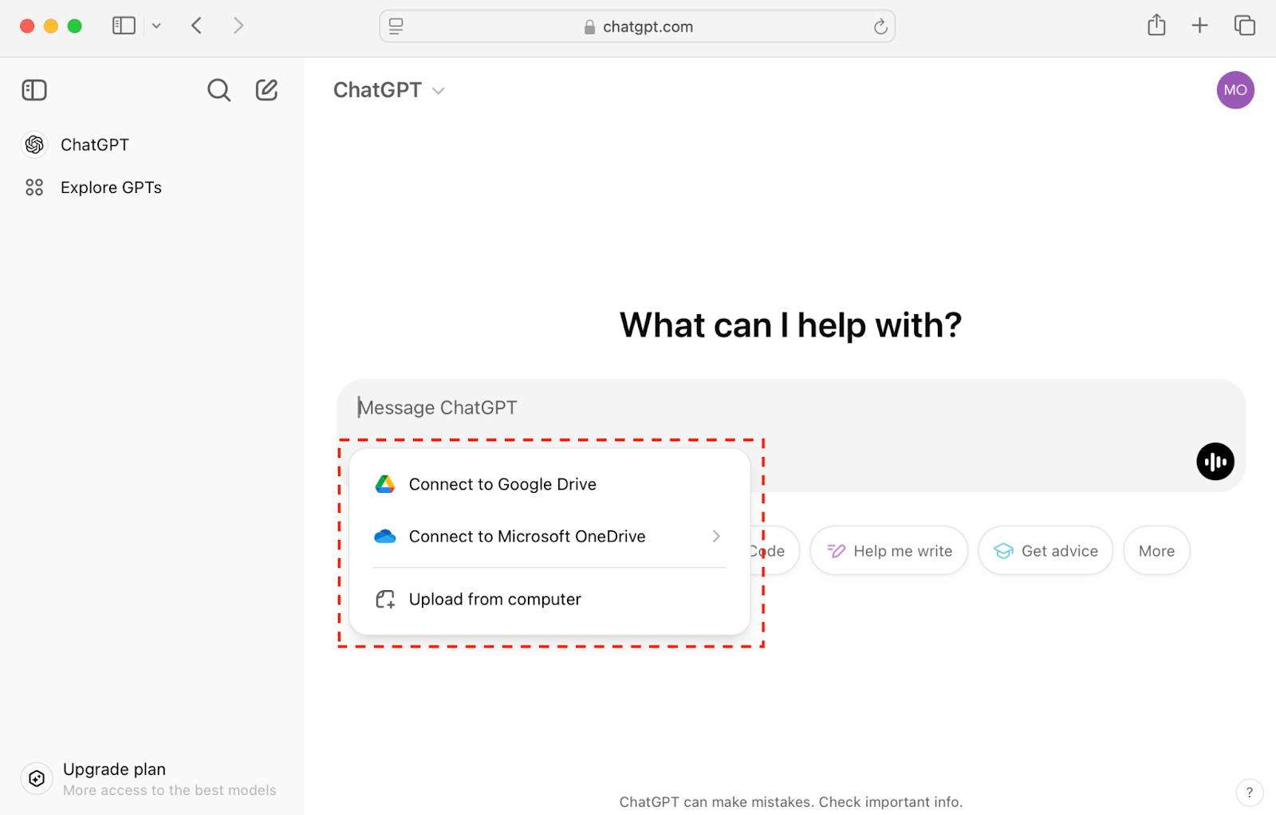Expand the ChatGPT model selector dropdown
1276x815 pixels.
(389, 90)
